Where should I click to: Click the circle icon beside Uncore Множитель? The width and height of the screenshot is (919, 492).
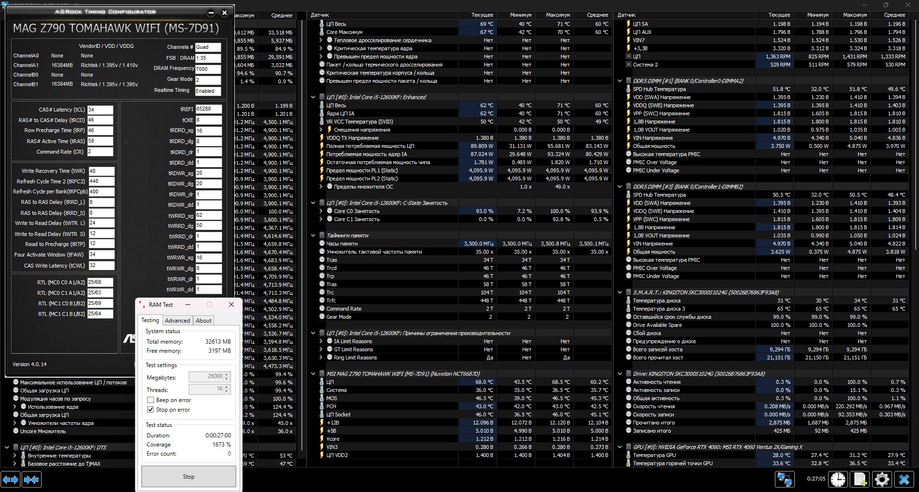click(15, 431)
